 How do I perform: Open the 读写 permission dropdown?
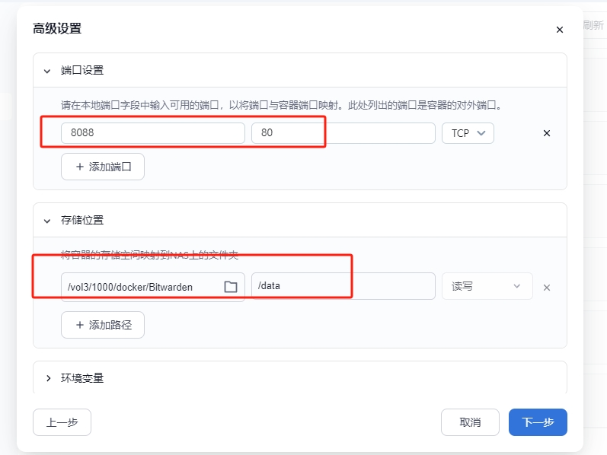(487, 286)
